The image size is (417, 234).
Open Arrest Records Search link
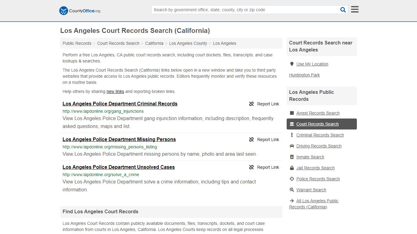point(318,113)
